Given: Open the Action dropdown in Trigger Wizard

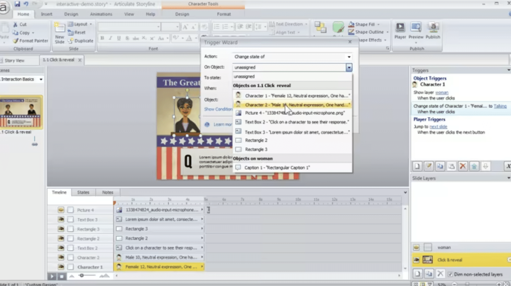Looking at the screenshot, I should click(349, 57).
